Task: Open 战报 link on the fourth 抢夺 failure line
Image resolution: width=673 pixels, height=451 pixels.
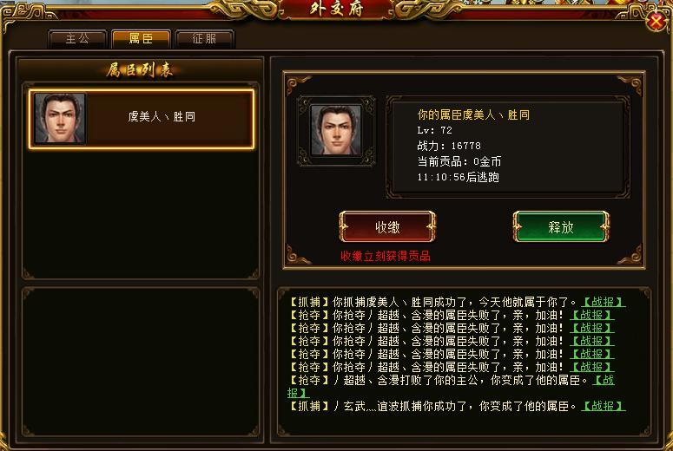Action: (592, 354)
